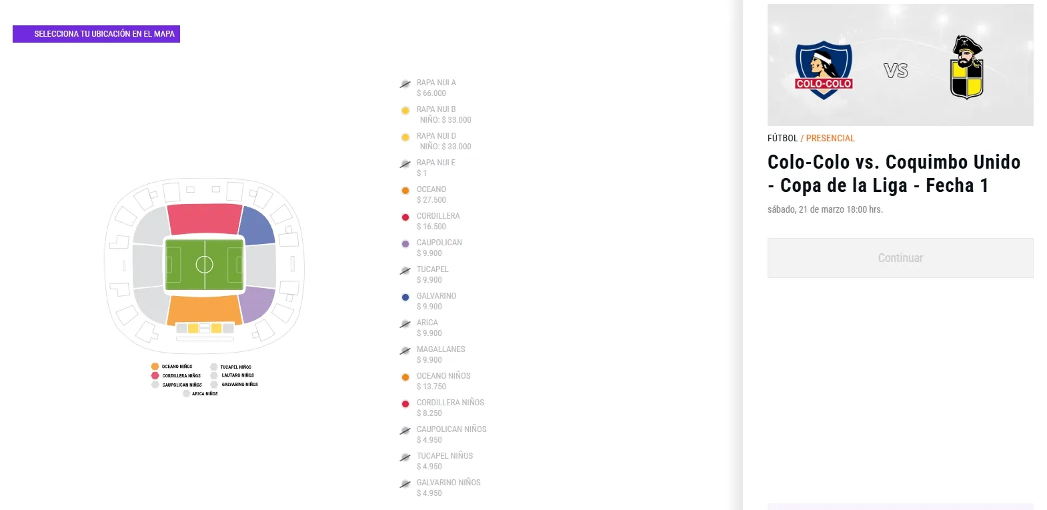The image size is (1047, 510).
Task: Click the 'Selecciona tu ubicación en el mapa' banner
Action: tap(96, 34)
